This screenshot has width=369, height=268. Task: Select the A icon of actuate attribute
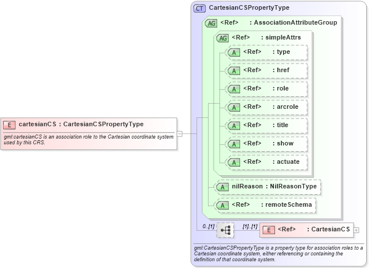pos(234,163)
